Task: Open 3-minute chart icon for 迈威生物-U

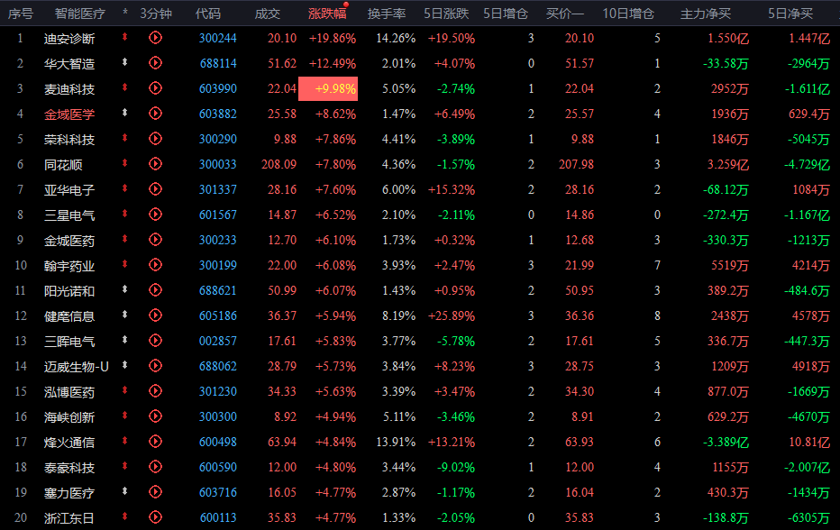Action: 155,365
